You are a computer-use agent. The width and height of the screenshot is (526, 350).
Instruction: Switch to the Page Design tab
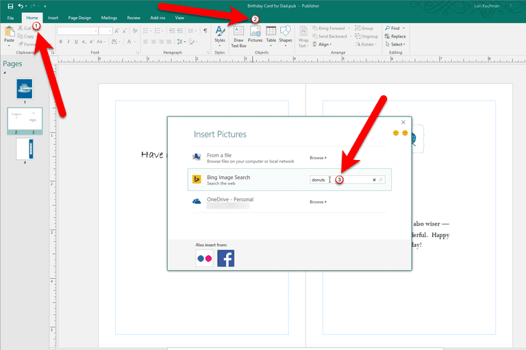(79, 18)
